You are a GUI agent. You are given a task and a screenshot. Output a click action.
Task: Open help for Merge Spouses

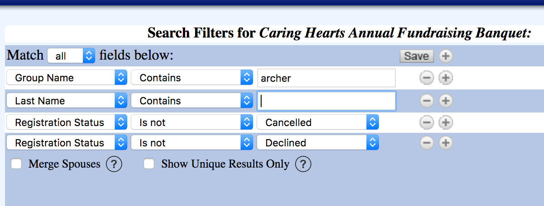tap(114, 164)
